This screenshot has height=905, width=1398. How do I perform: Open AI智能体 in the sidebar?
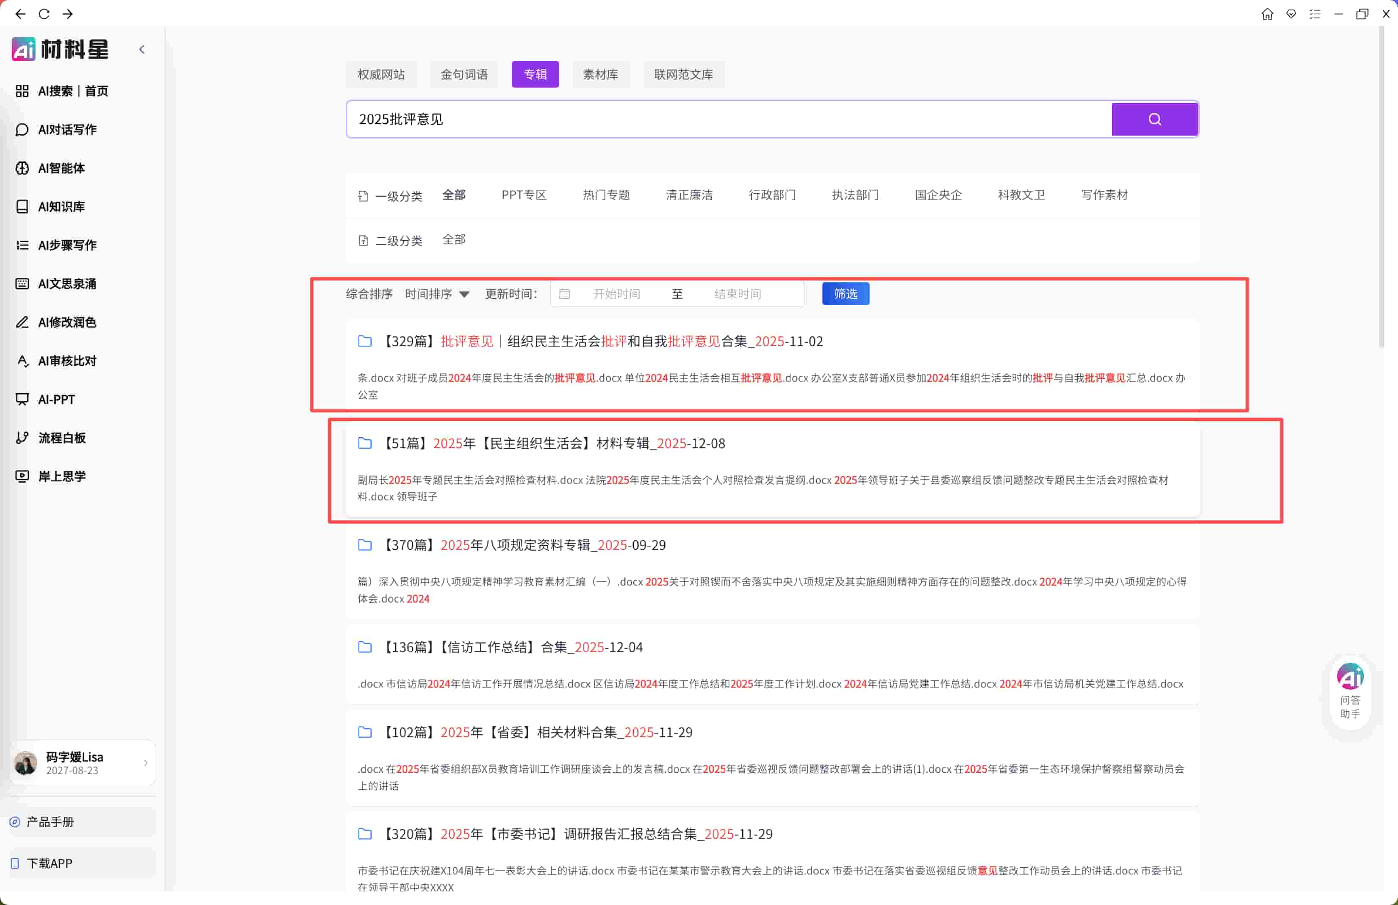(x=61, y=169)
